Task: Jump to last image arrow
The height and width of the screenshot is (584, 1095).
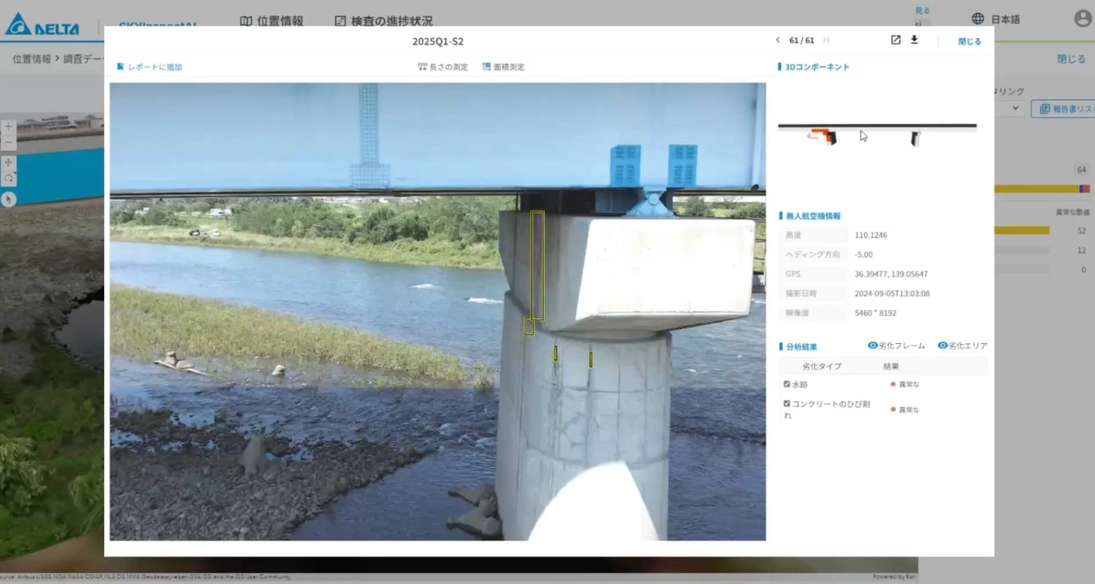Action: (827, 40)
